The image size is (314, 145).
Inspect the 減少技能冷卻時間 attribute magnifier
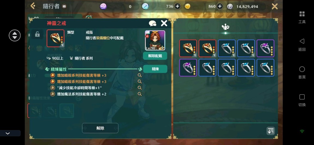(x=140, y=87)
